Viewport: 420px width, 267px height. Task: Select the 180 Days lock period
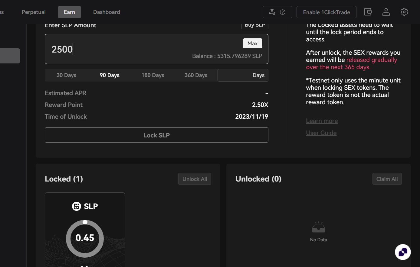[153, 75]
